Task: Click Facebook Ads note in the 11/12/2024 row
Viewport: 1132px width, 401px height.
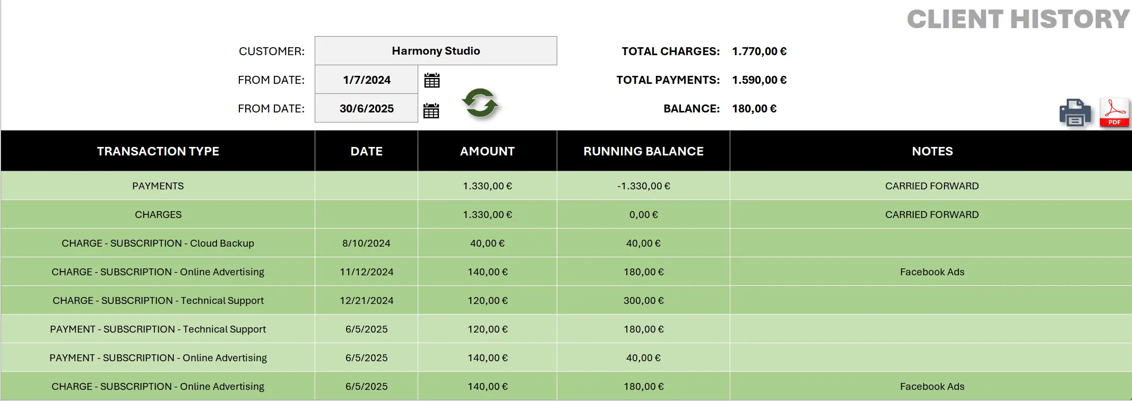Action: point(932,272)
